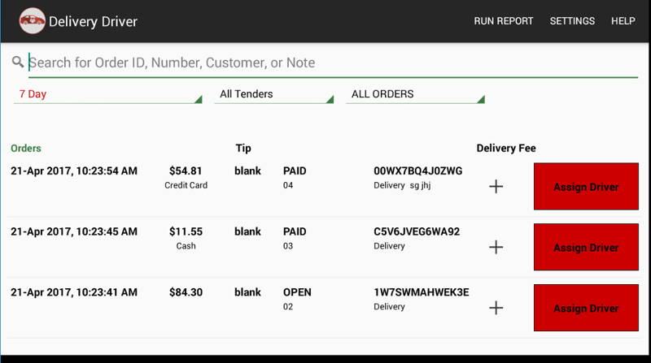
Task: Open the 7 Day date range dropdown
Action: tap(108, 94)
